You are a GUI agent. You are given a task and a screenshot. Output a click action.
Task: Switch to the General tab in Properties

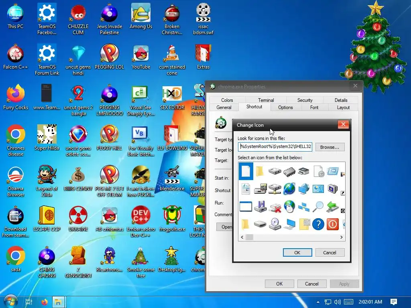click(x=224, y=107)
